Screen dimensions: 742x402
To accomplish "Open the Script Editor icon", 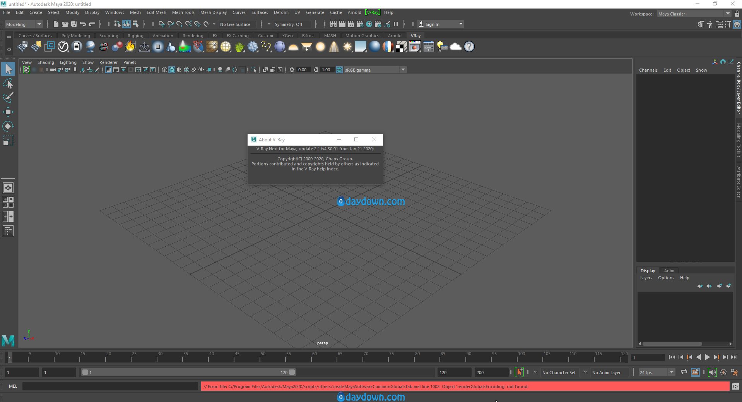I will pos(735,386).
